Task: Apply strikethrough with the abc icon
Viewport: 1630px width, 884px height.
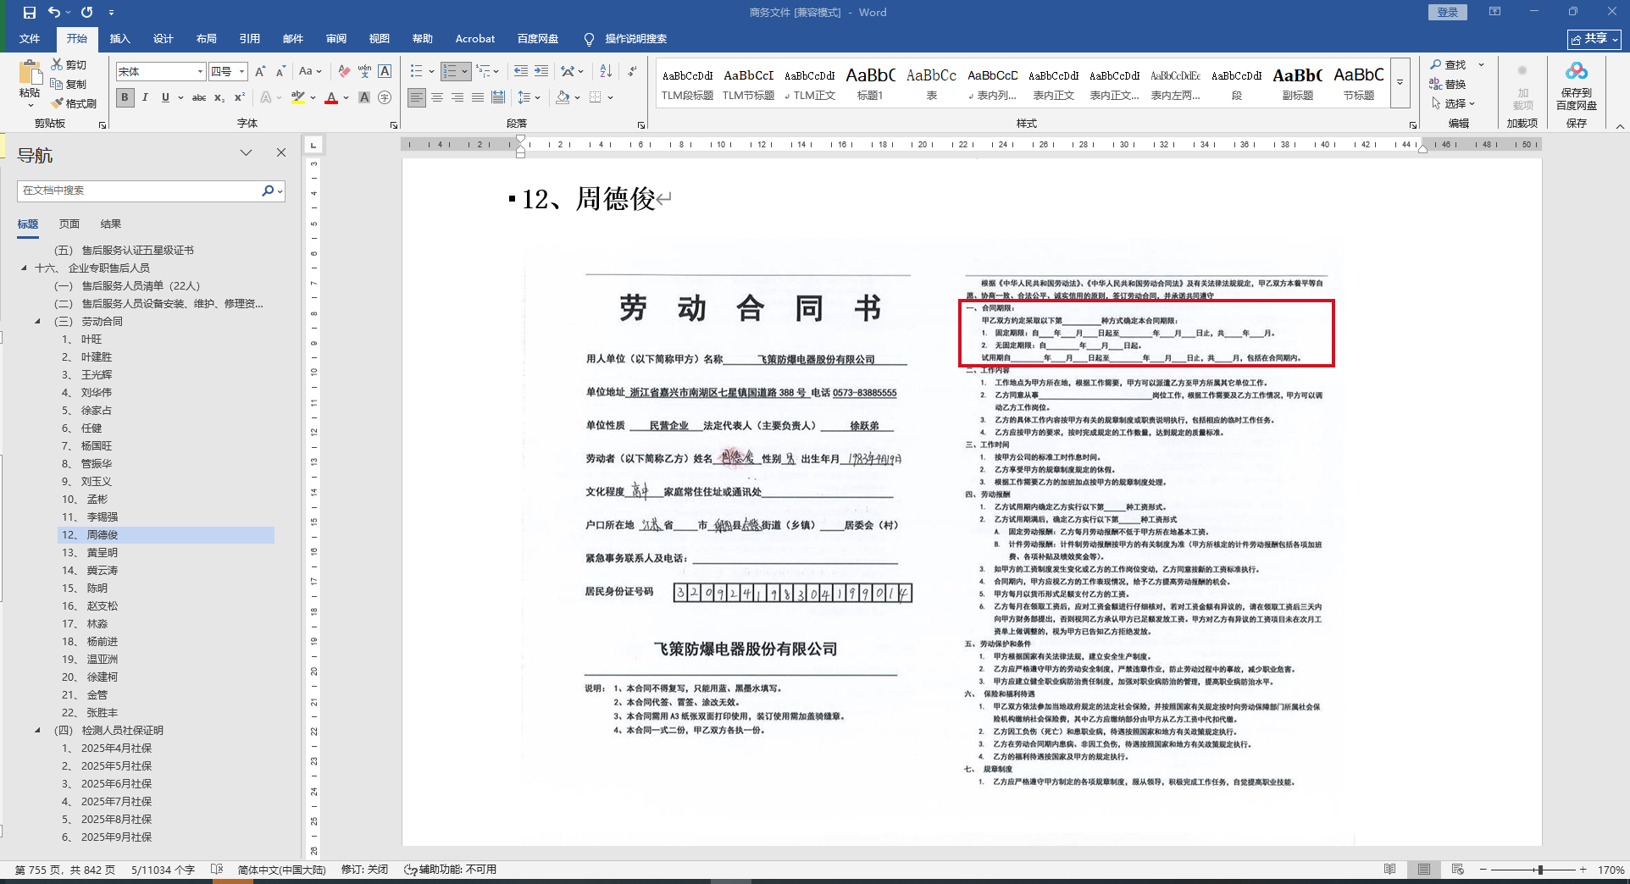Action: click(x=199, y=98)
